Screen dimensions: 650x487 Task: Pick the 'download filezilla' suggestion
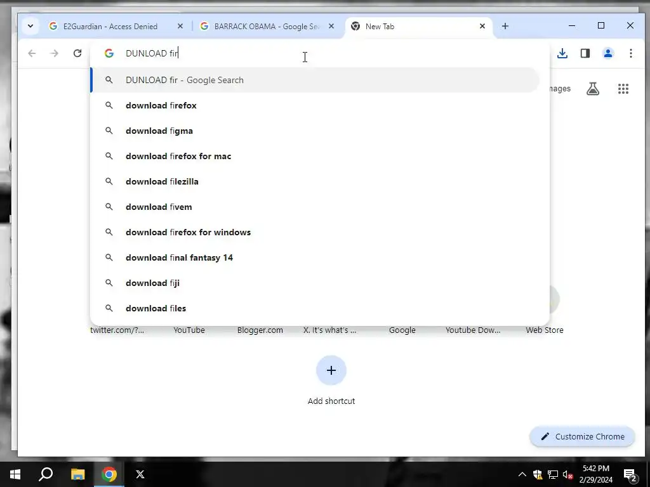click(x=315, y=181)
